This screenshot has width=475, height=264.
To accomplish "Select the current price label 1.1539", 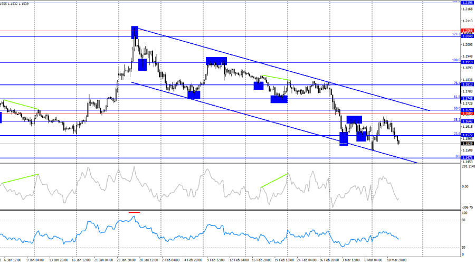I will 467,144.
